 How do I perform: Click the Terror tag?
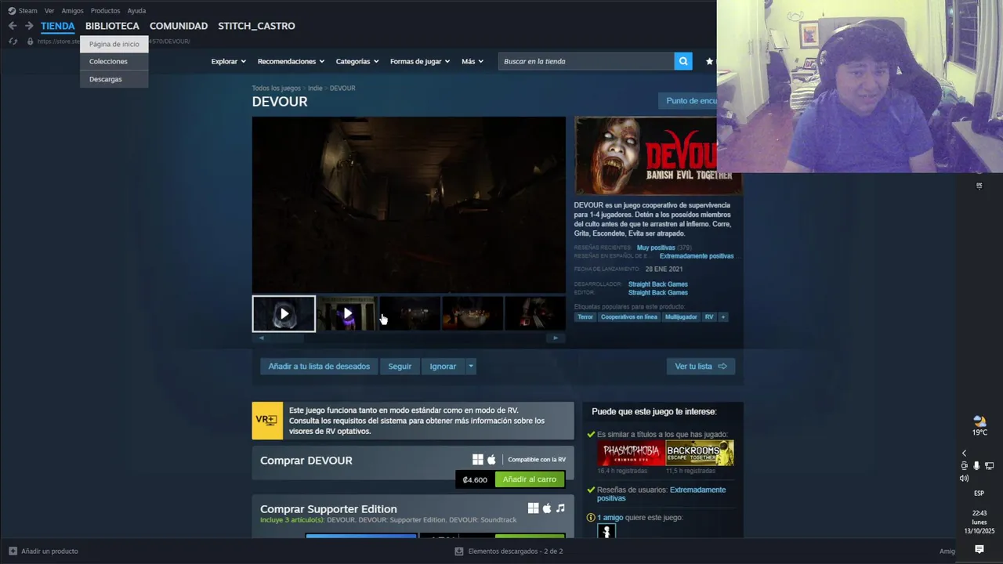585,317
